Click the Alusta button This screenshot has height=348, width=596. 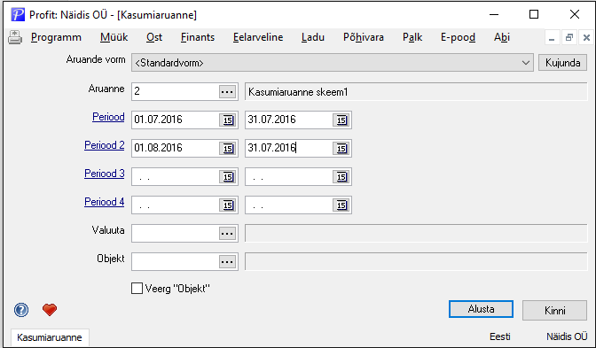tap(481, 309)
